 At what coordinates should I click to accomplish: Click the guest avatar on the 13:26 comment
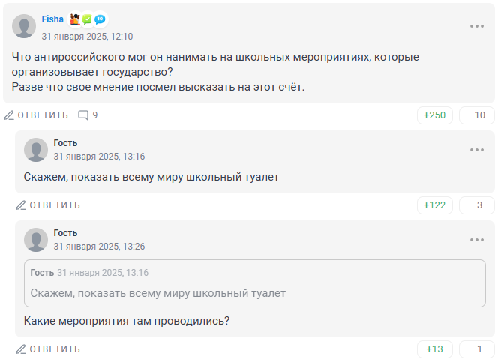(36, 240)
